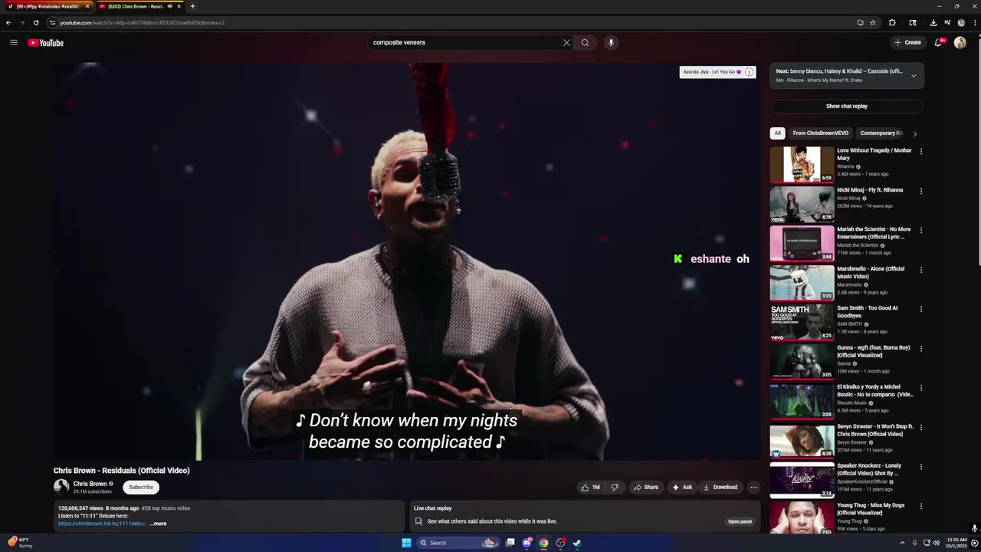Open the live chat replay panel
This screenshot has height=552, width=981.
pos(740,521)
